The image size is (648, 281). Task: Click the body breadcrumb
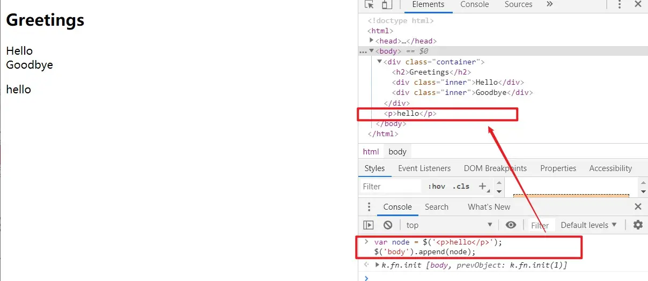point(397,152)
